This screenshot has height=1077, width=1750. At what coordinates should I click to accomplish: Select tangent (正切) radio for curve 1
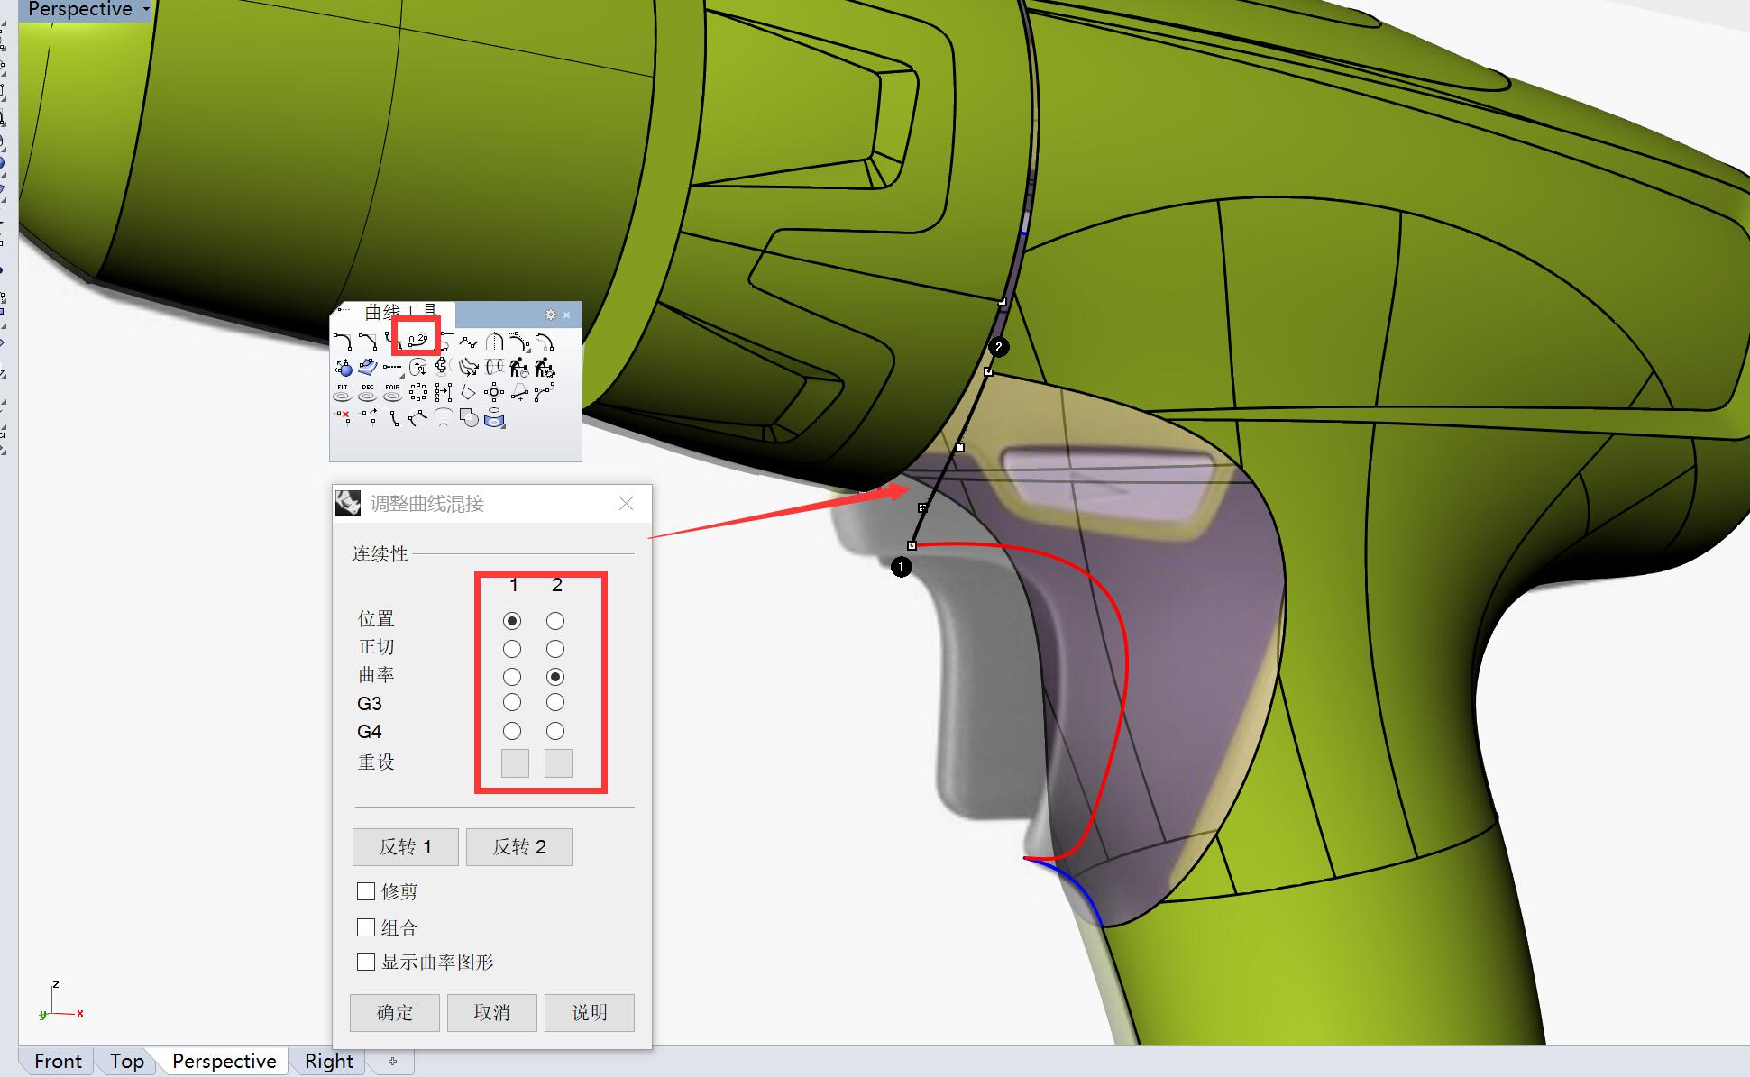pos(512,649)
